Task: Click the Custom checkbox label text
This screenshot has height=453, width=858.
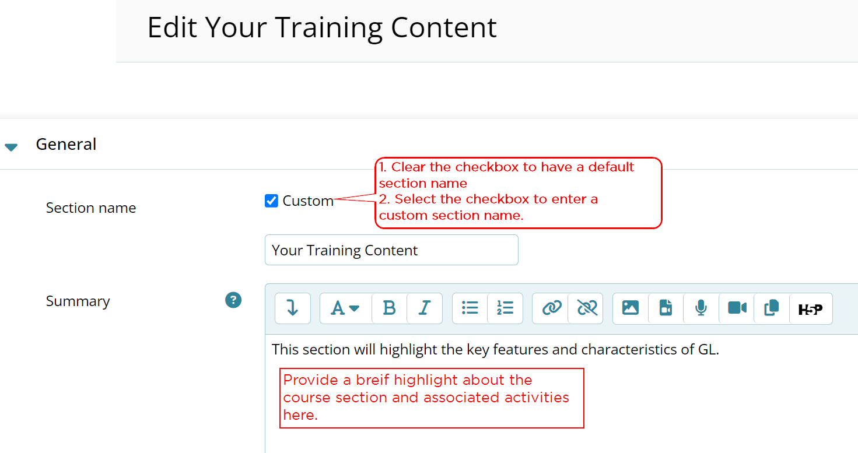Action: [x=308, y=201]
